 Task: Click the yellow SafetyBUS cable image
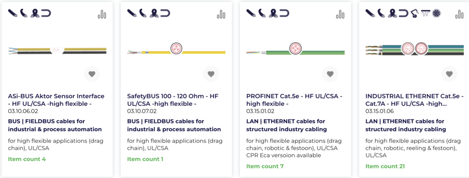(x=176, y=49)
